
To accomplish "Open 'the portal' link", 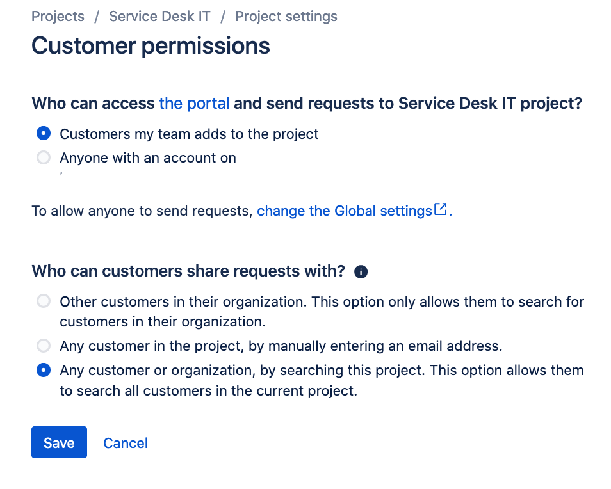I will pyautogui.click(x=194, y=104).
